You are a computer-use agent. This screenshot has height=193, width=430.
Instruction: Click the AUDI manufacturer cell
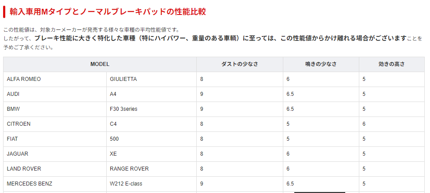click(13, 94)
